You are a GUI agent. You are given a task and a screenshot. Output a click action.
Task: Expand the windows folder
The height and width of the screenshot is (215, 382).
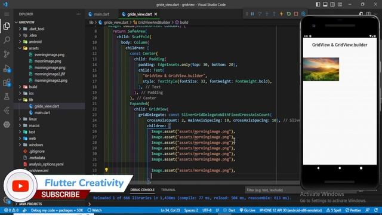coord(20,145)
